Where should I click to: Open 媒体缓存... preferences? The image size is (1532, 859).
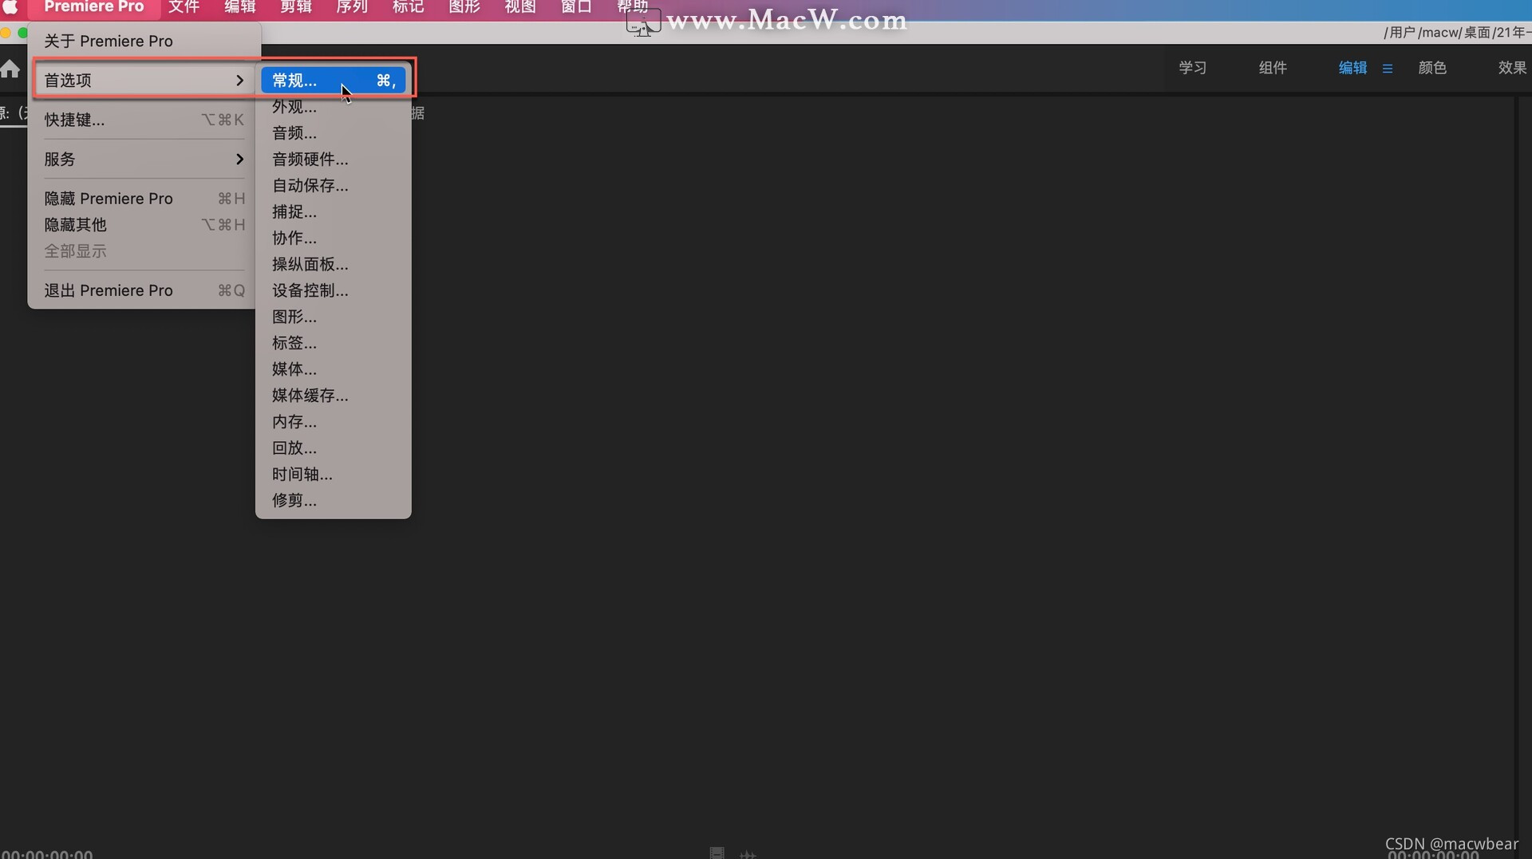(334, 395)
